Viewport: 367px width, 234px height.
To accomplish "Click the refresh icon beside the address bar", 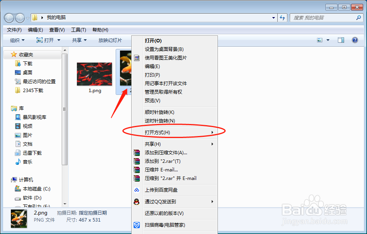I will click(282, 17).
